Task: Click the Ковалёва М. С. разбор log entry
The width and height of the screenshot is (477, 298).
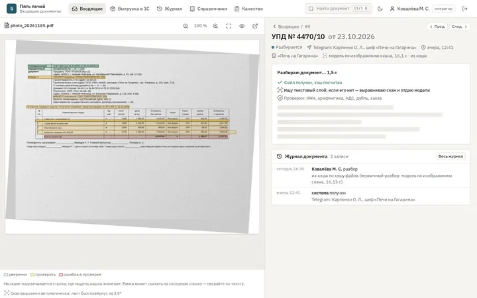Action: point(371,175)
